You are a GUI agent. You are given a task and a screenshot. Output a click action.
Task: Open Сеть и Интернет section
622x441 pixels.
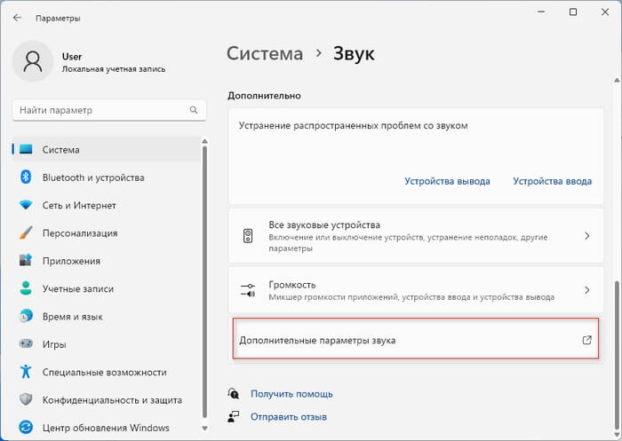click(107, 205)
